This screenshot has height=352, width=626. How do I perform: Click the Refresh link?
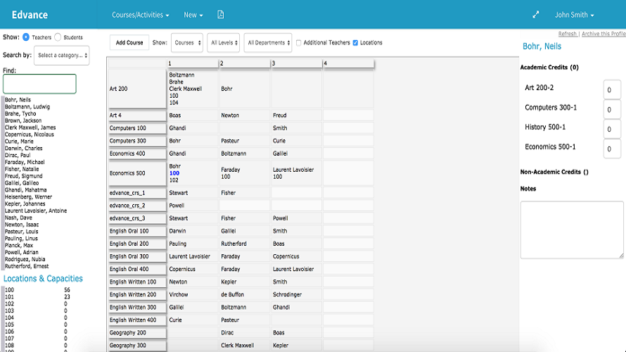[x=567, y=34]
